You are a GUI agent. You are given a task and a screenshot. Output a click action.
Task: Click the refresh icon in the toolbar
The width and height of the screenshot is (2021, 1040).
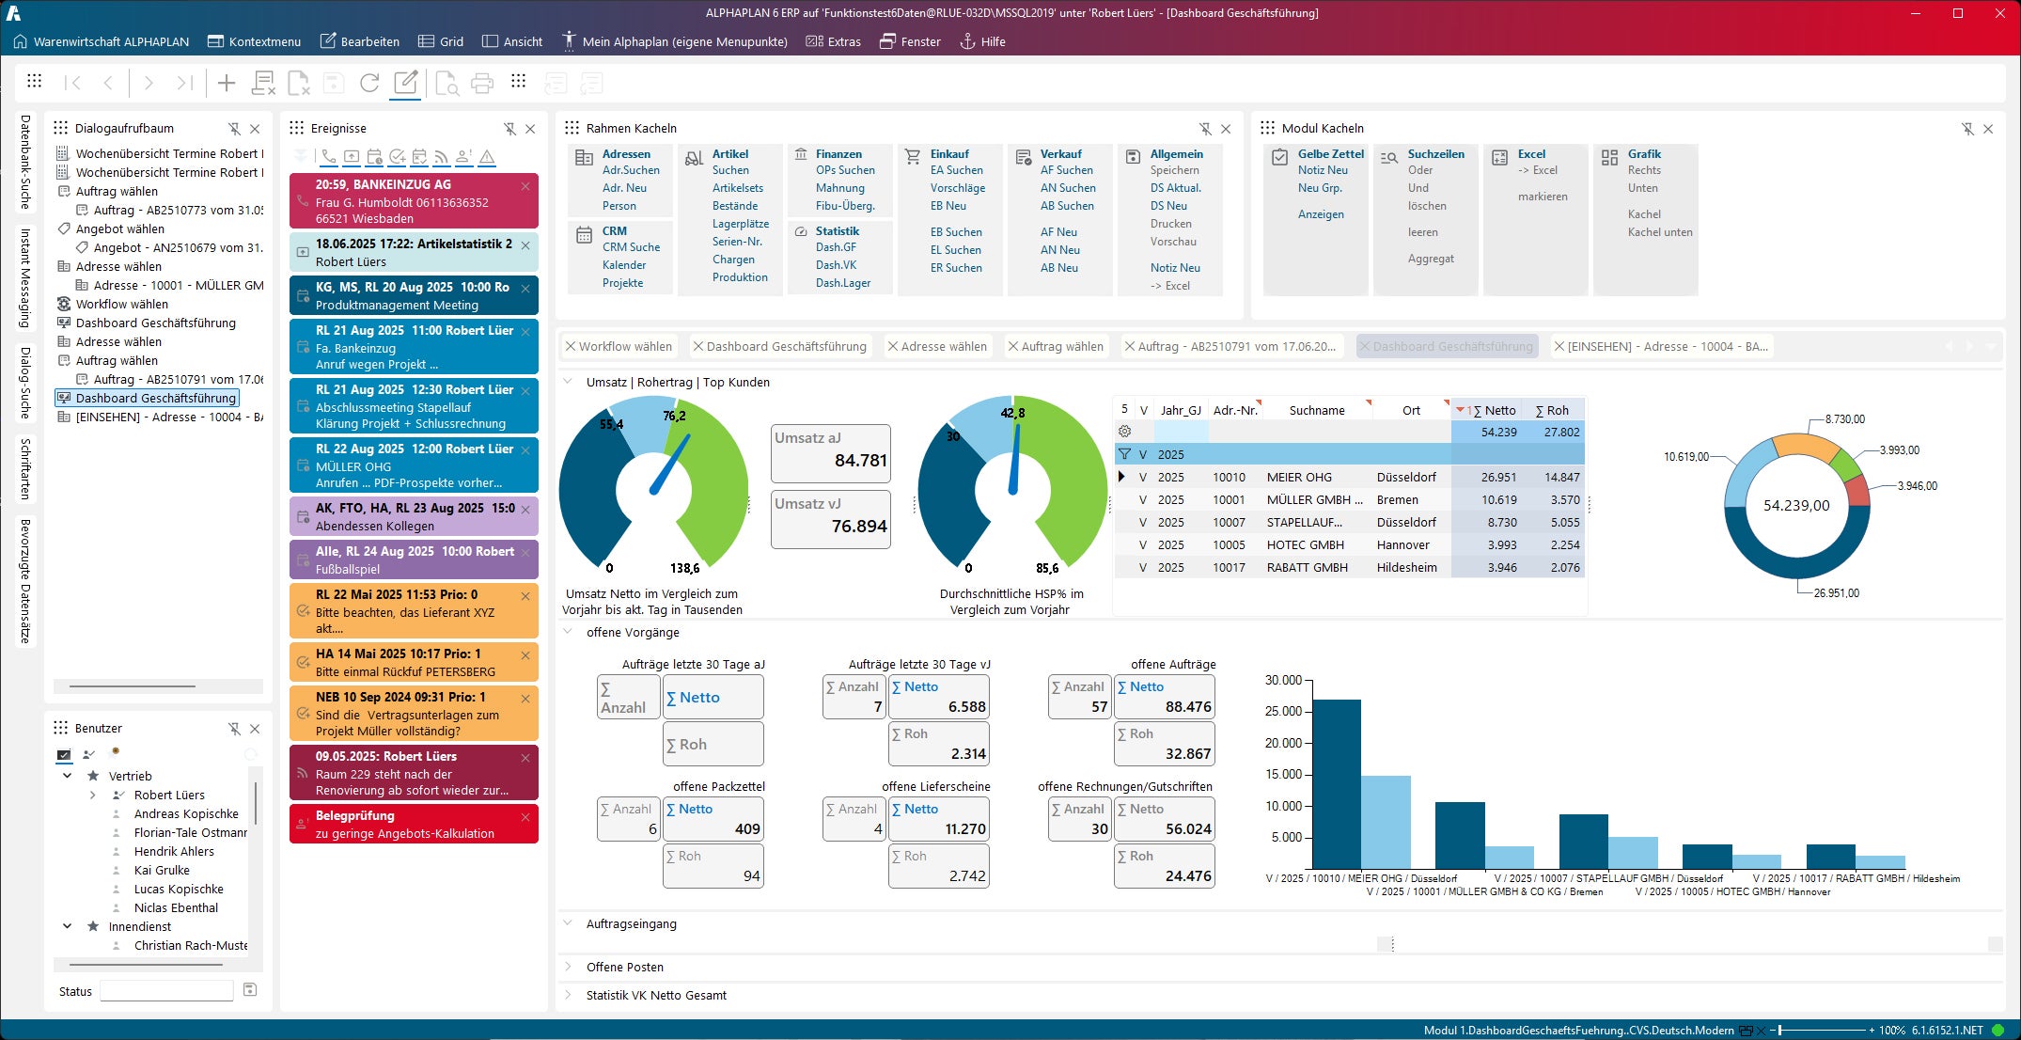[x=368, y=83]
